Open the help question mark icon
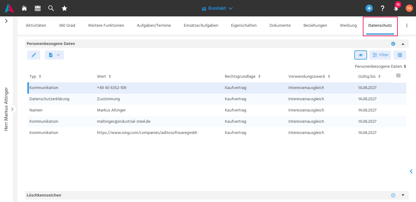The image size is (416, 202). [x=383, y=8]
